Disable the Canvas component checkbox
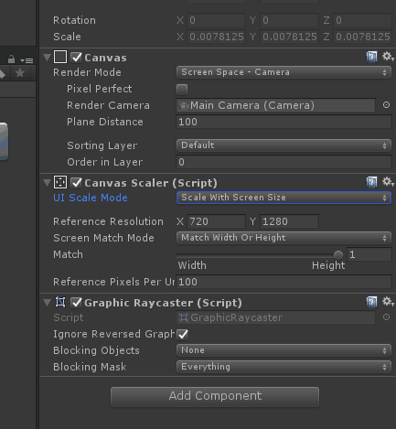This screenshot has width=396, height=429. 76,58
